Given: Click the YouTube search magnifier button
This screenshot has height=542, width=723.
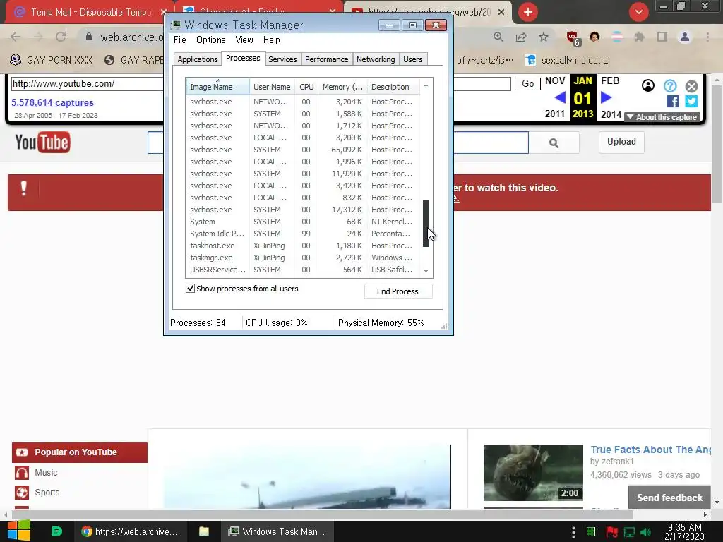Looking at the screenshot, I should [554, 143].
